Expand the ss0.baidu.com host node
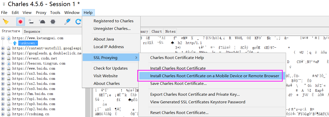 3,89
